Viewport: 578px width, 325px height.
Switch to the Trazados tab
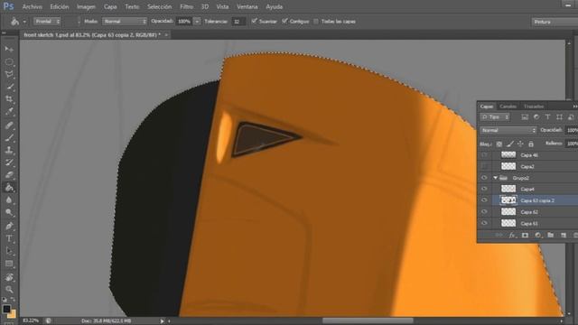click(534, 107)
